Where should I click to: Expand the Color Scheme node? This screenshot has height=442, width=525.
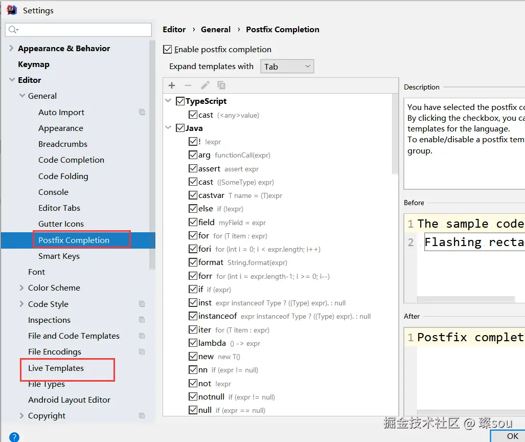tap(22, 288)
